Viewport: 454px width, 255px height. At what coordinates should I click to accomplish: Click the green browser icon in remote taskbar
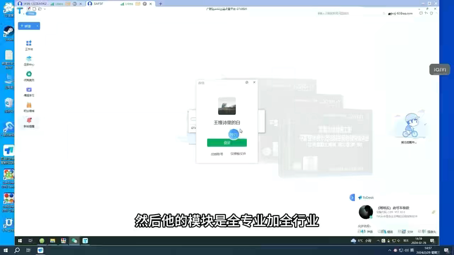42,241
